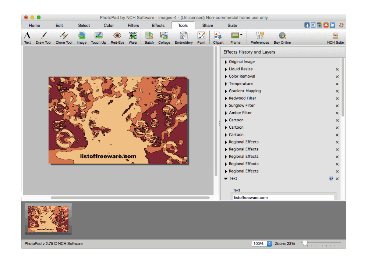Open the Edit tab
Viewport: 368px width, 278px height.
(x=59, y=25)
